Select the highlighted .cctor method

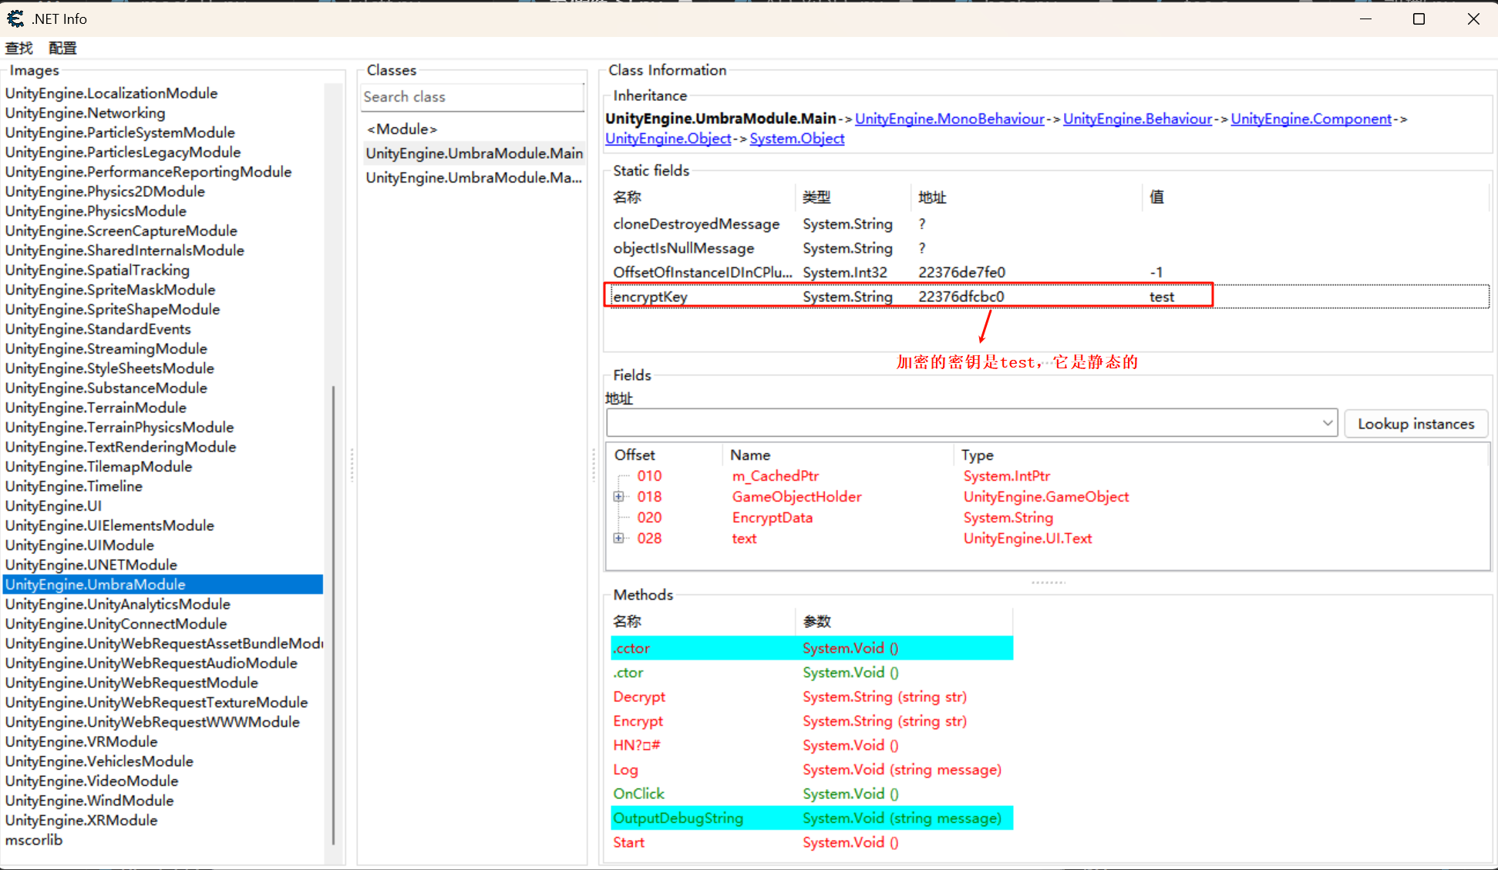point(631,648)
